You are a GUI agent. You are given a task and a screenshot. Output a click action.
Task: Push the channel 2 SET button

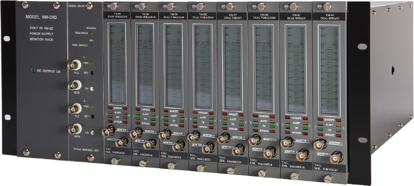(92, 116)
